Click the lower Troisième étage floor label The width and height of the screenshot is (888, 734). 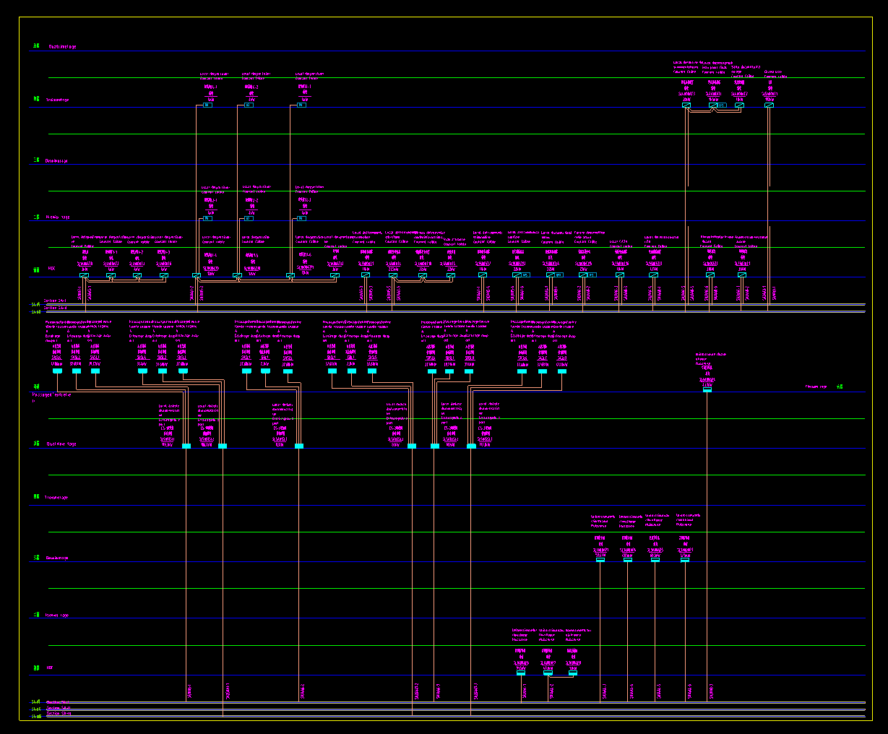point(56,498)
